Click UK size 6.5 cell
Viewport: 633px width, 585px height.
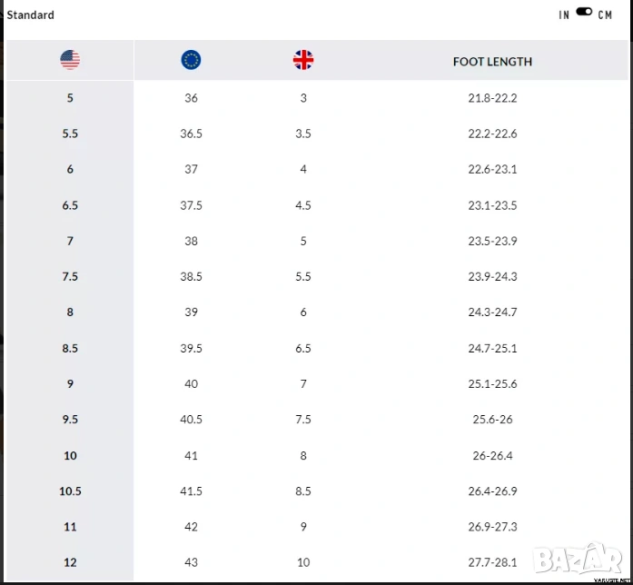point(303,349)
